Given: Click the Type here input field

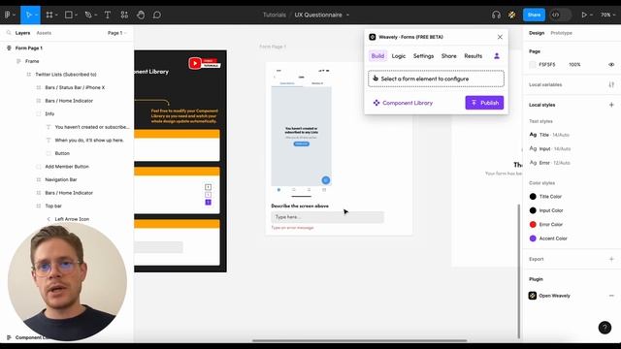Looking at the screenshot, I should click(x=328, y=217).
